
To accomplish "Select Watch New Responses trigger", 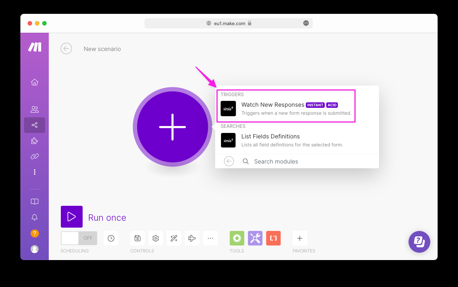I will pyautogui.click(x=297, y=109).
